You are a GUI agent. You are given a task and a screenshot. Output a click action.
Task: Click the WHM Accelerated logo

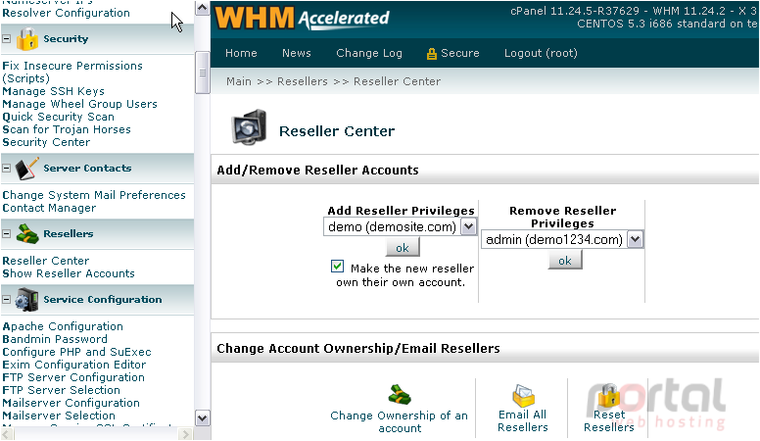(302, 18)
